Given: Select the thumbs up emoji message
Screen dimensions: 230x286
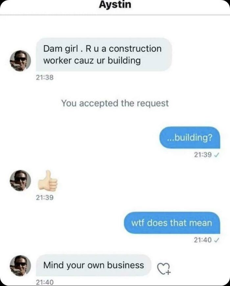Looking at the screenshot, I should point(48,180).
